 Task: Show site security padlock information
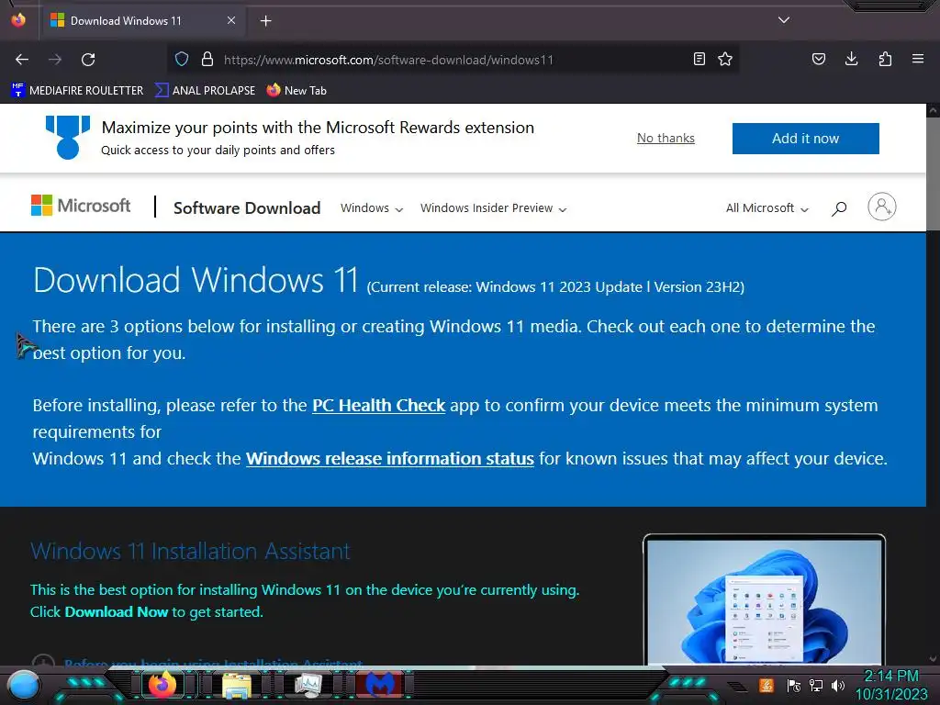click(207, 59)
